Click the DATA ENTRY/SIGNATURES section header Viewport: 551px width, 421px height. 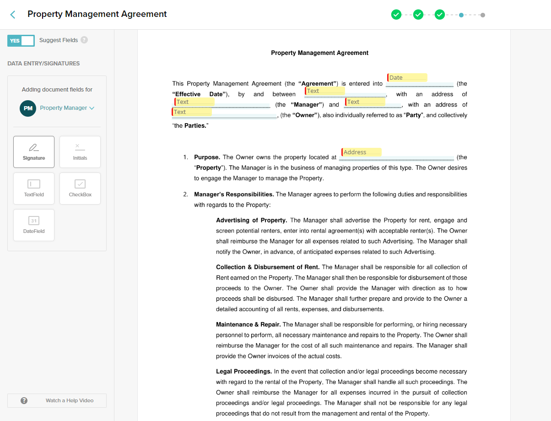43,63
